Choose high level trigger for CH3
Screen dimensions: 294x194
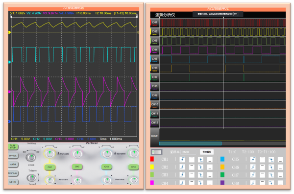pos(192,175)
